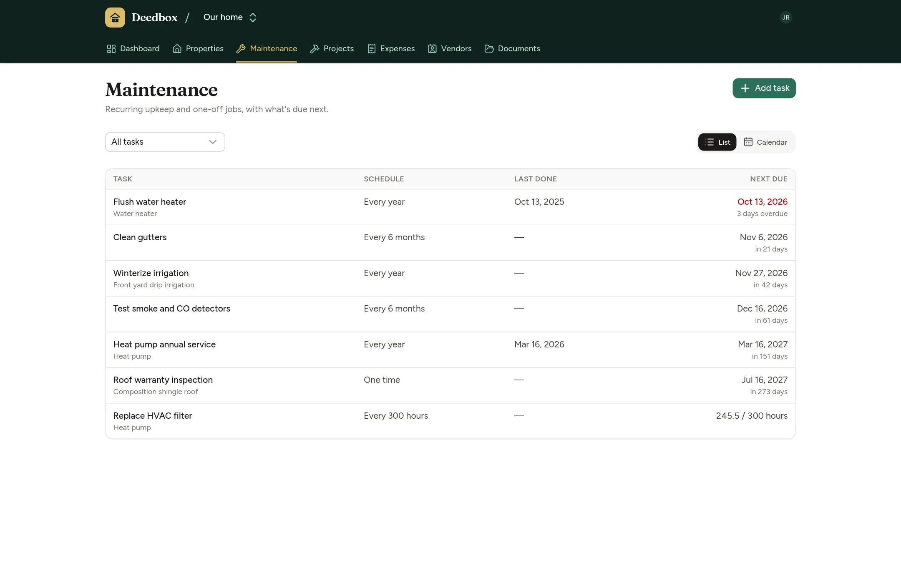Open the JR user avatar menu
901x563 pixels.
pyautogui.click(x=785, y=18)
